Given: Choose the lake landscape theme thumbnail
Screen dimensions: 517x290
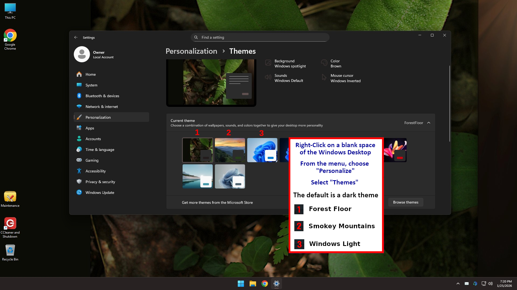Looking at the screenshot, I should click(197, 176).
